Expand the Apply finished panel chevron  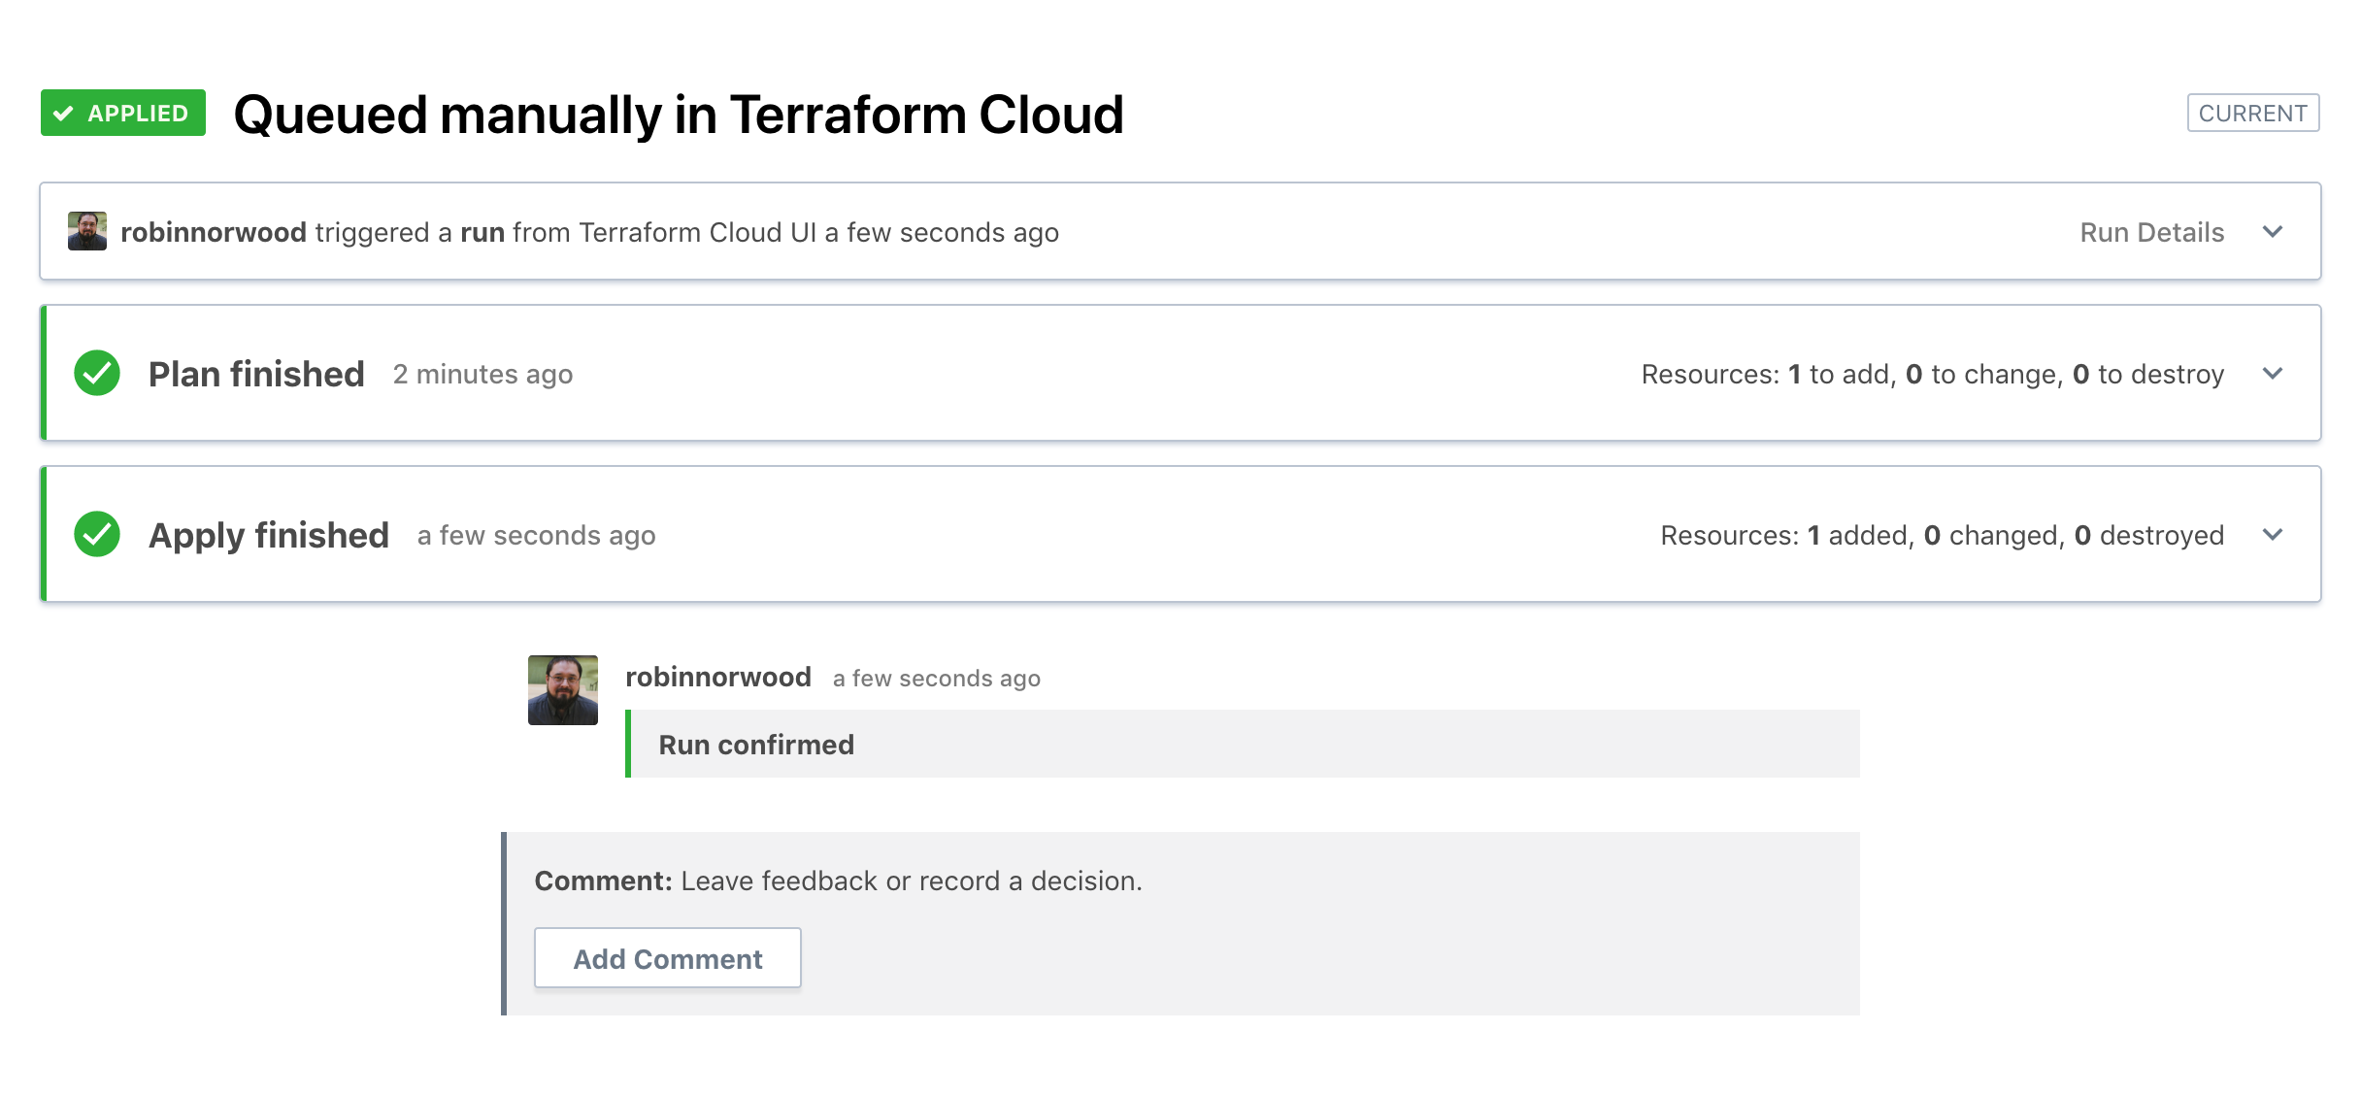tap(2272, 535)
